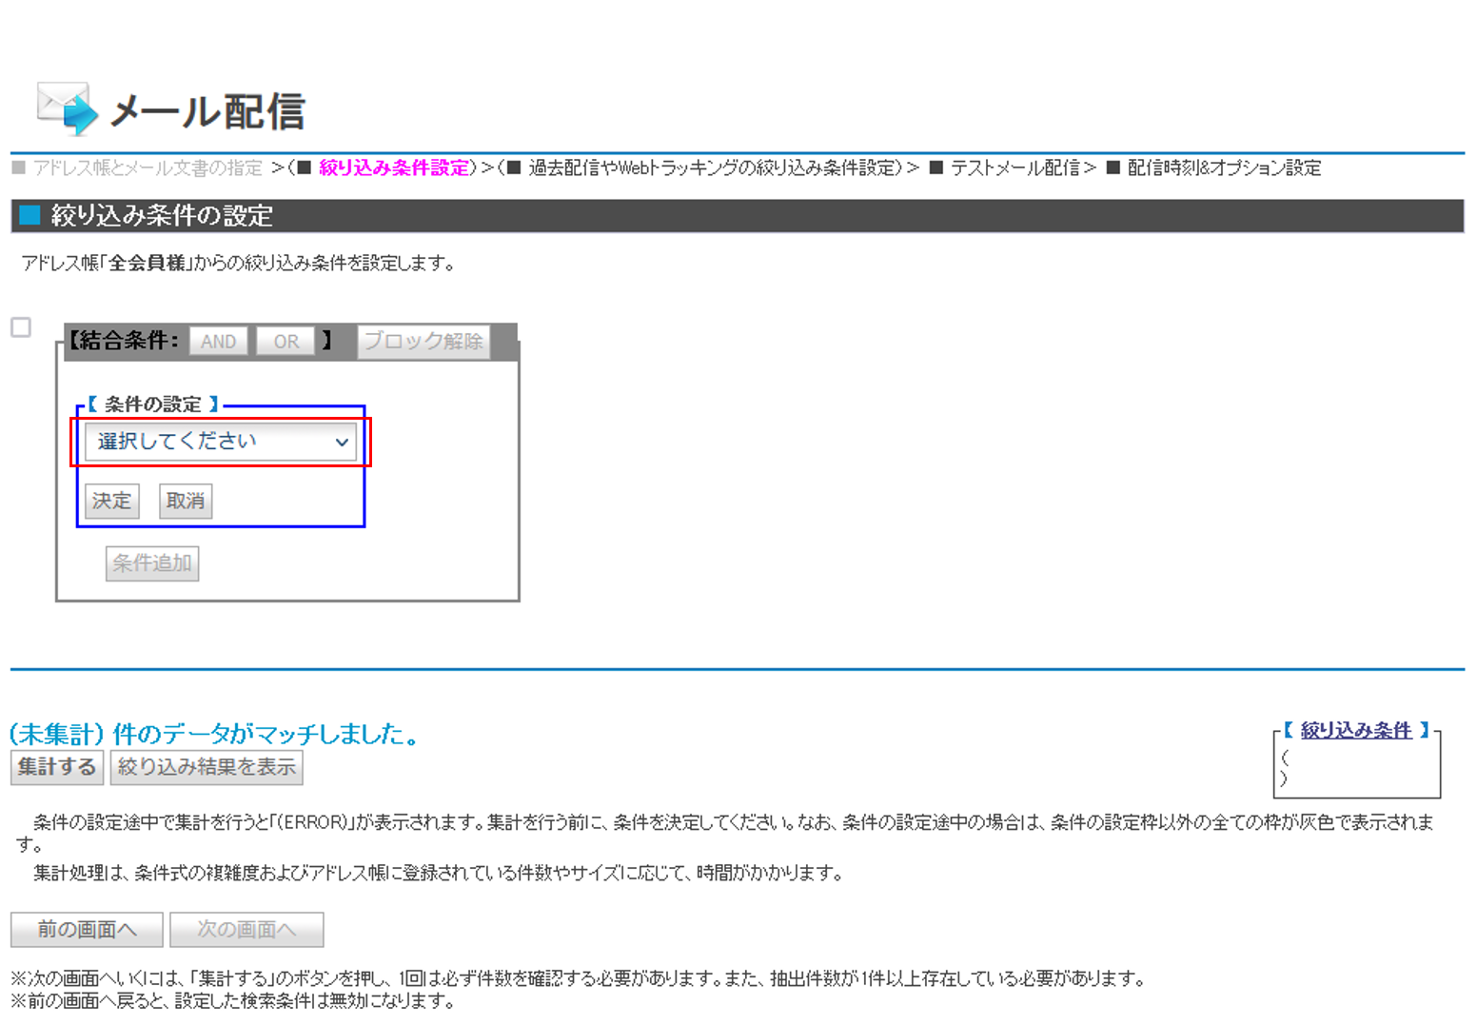Go back using 前の画面へ
The height and width of the screenshot is (1025, 1477).
[86, 929]
